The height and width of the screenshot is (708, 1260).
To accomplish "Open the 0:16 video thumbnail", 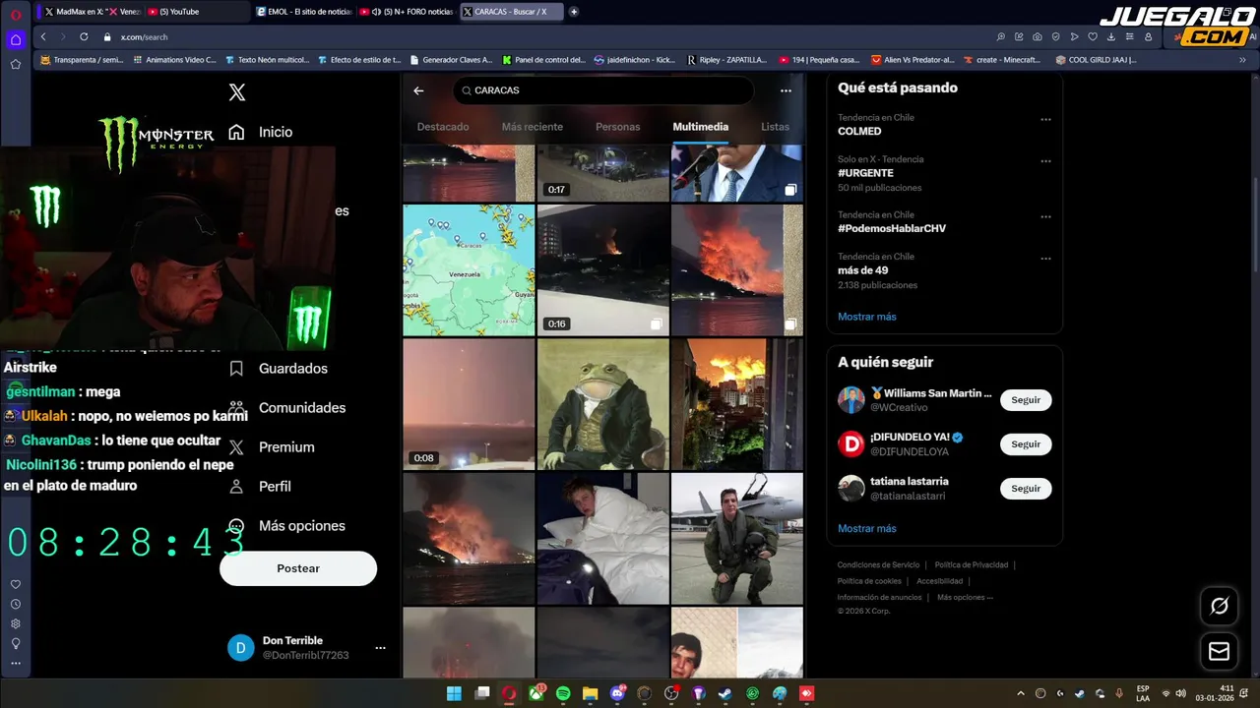I will 602,270.
